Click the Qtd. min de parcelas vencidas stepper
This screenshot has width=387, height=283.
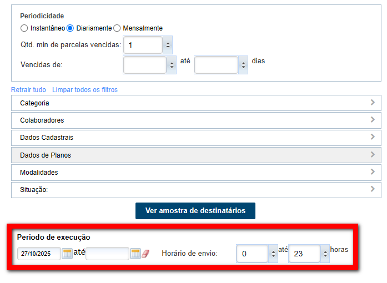[168, 45]
